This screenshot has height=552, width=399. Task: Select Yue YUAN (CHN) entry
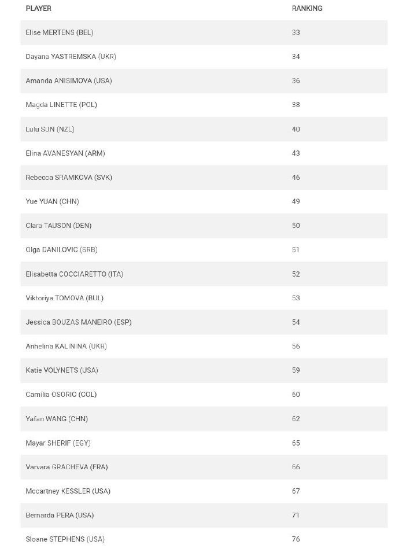[53, 201]
